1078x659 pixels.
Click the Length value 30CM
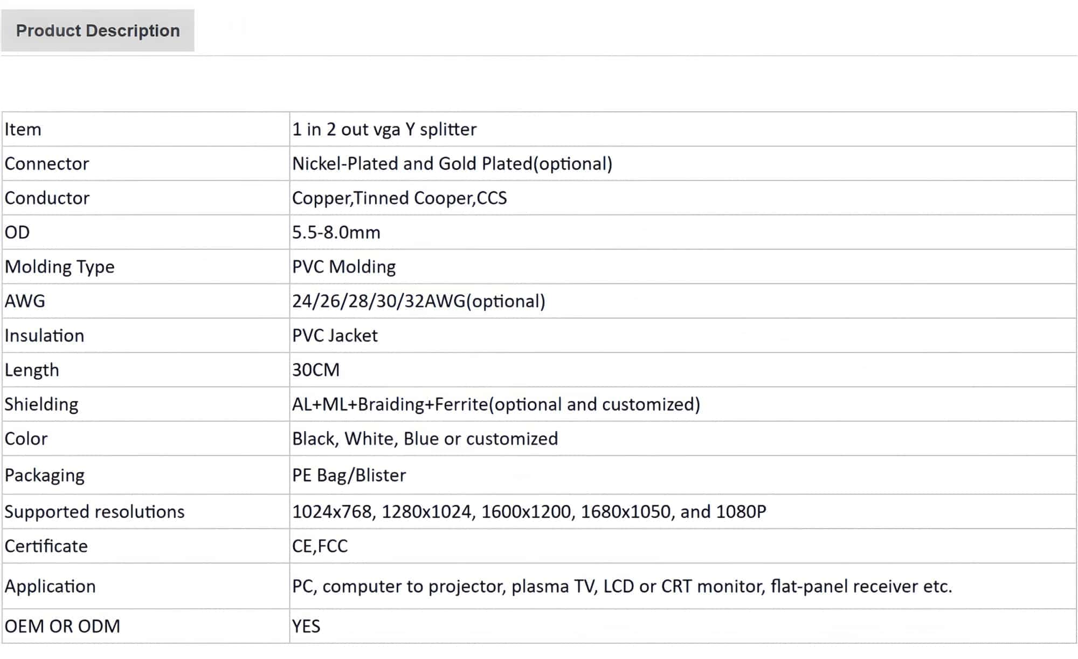tap(316, 370)
